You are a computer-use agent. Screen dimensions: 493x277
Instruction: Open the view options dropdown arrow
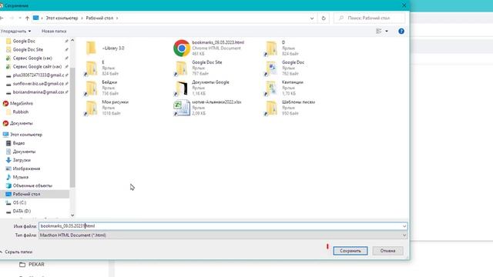pos(387,31)
